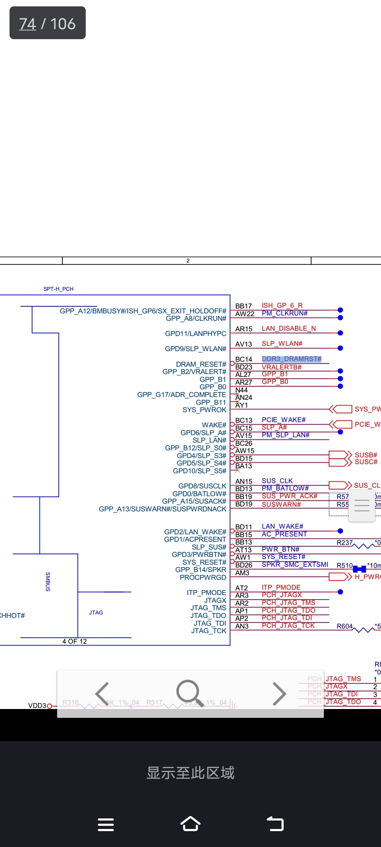This screenshot has width=381, height=847.
Task: Select the GPP_B2/VRALERT# pin name
Action: [194, 372]
